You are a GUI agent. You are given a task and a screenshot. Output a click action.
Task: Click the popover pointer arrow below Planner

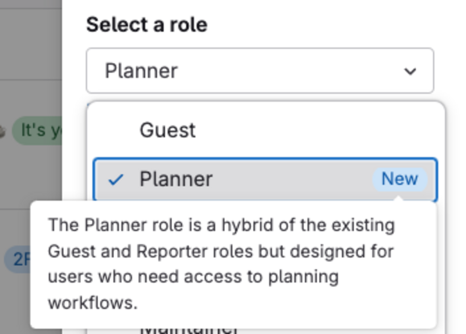pyautogui.click(x=398, y=199)
